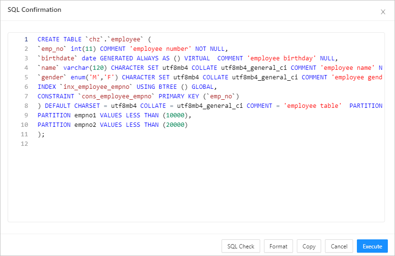Viewport: 395px width, 256px height.
Task: Copy the SQL to clipboard
Action: point(309,246)
